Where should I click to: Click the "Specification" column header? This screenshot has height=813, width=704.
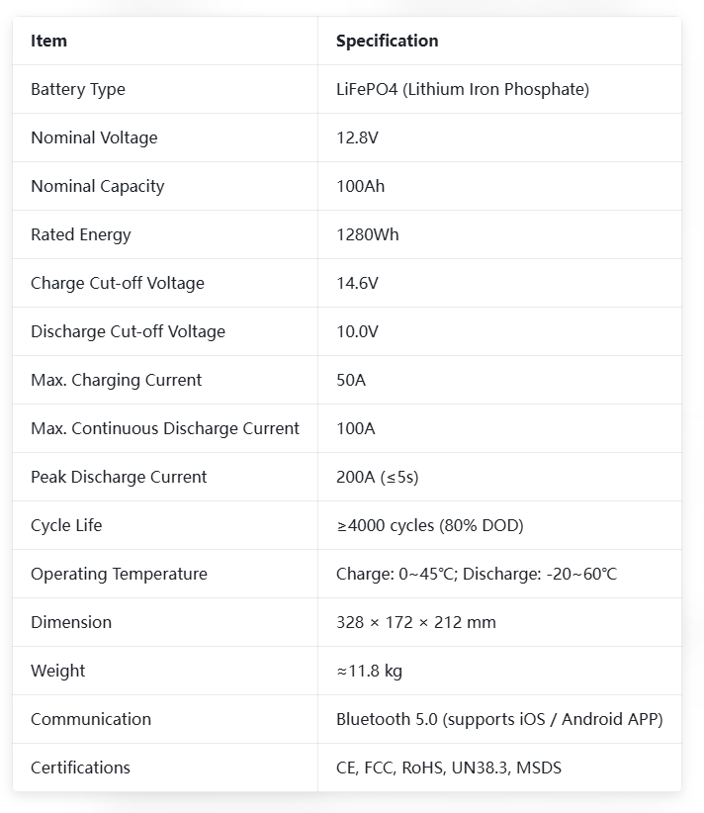coord(387,41)
